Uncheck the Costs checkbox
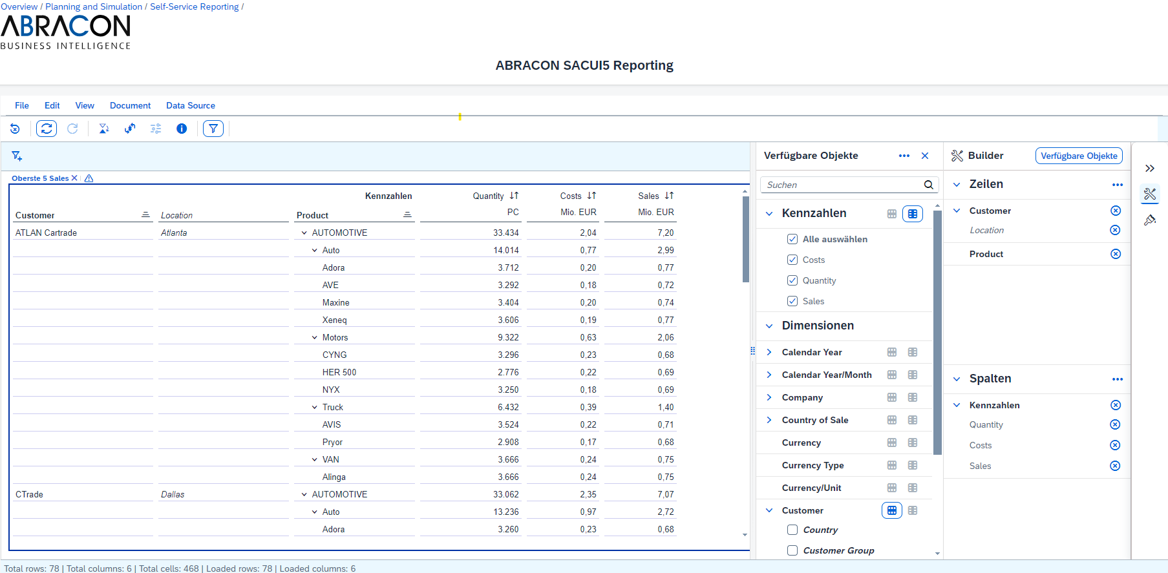1168x573 pixels. (792, 260)
